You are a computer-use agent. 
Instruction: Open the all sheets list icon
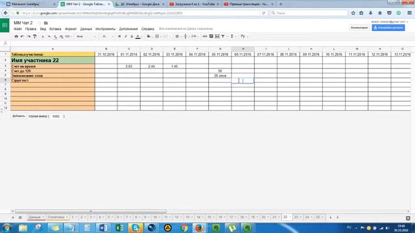click(x=20, y=217)
